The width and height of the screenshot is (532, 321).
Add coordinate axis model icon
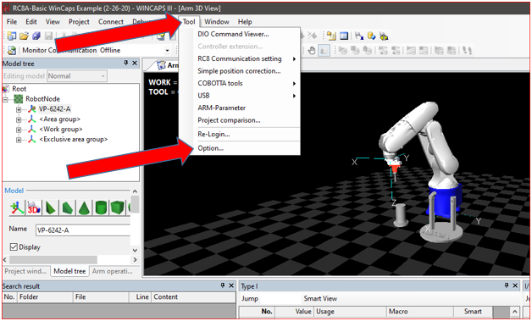point(17,208)
